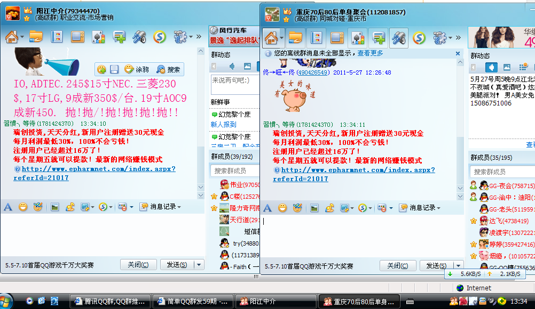Click the games icon in 阳江中介 toolbar
This screenshot has height=309, width=535.
(x=98, y=37)
